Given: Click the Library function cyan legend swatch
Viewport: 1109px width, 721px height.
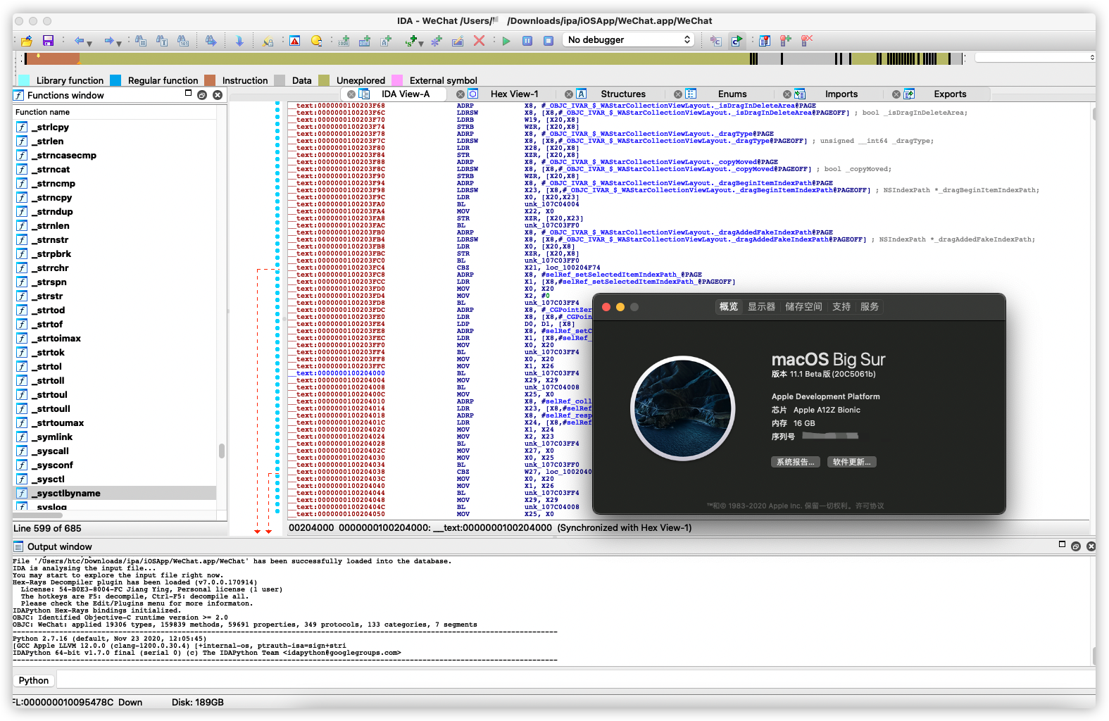Looking at the screenshot, I should (x=24, y=80).
